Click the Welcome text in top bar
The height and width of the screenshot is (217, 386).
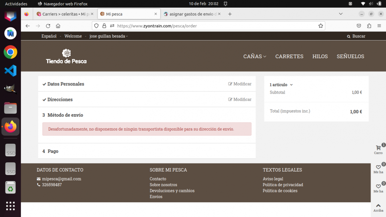[x=73, y=36]
